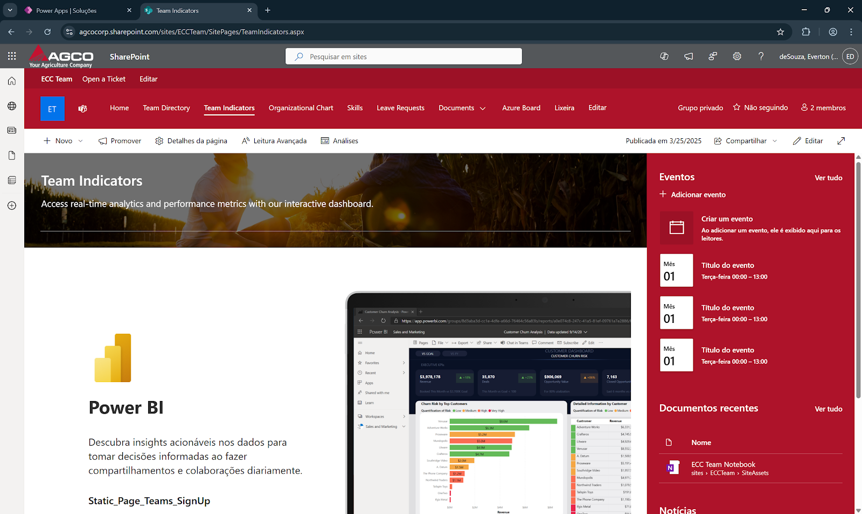Open the help question mark icon
Image resolution: width=862 pixels, height=514 pixels.
761,56
